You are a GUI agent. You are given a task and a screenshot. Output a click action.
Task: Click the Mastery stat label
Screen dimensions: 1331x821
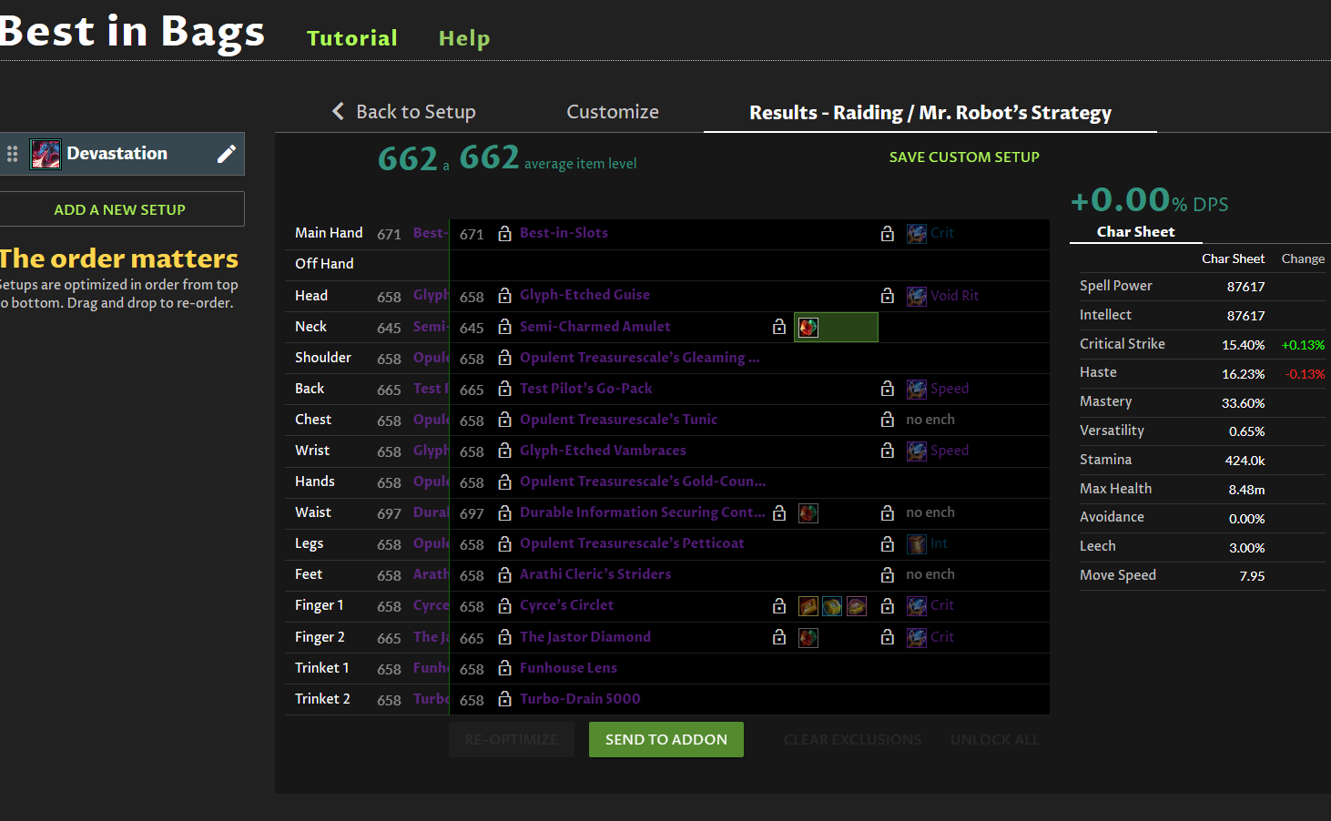pos(1106,401)
